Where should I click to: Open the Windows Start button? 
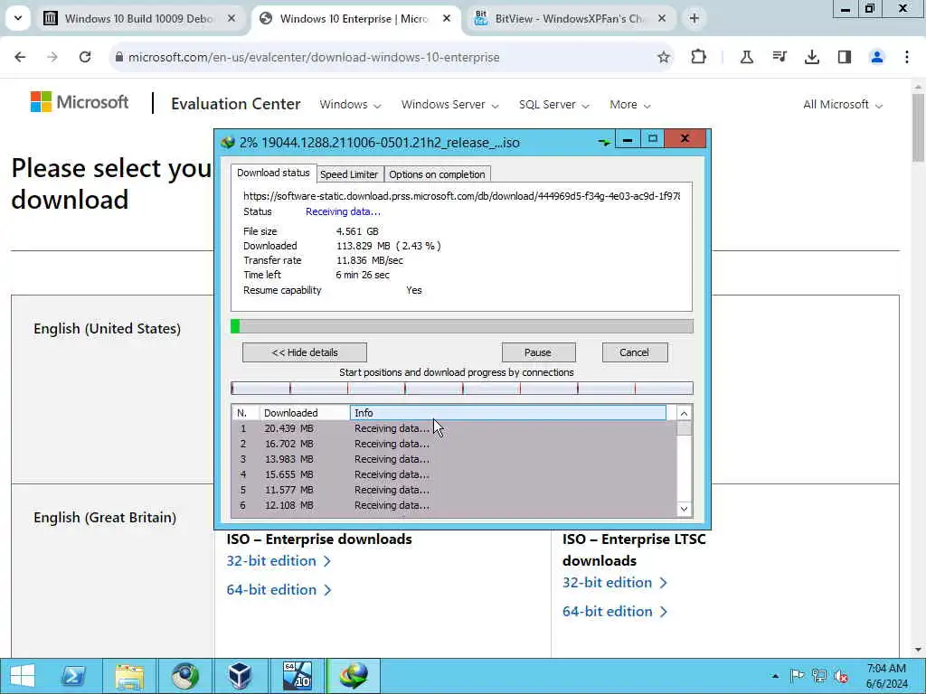[x=23, y=676]
